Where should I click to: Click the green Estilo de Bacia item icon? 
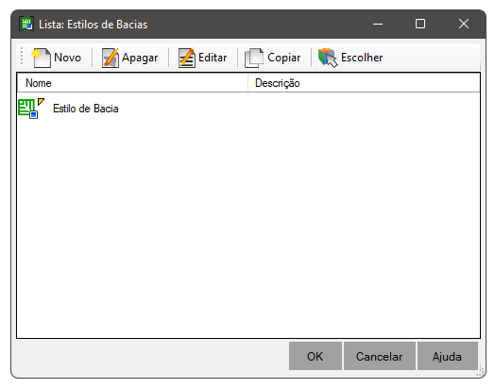pyautogui.click(x=28, y=109)
